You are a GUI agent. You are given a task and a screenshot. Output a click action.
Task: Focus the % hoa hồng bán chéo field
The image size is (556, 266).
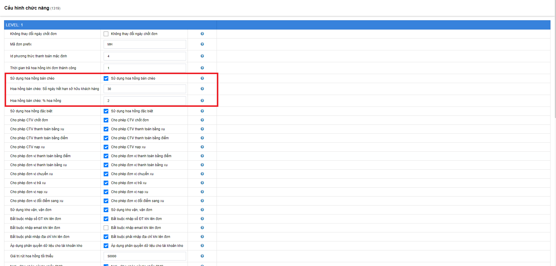[x=145, y=101]
